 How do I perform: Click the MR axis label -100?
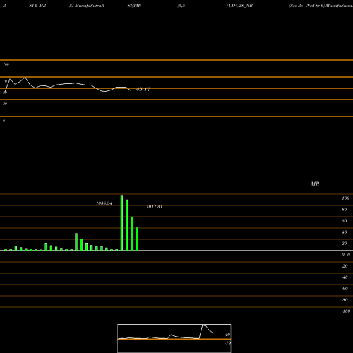[346, 311]
